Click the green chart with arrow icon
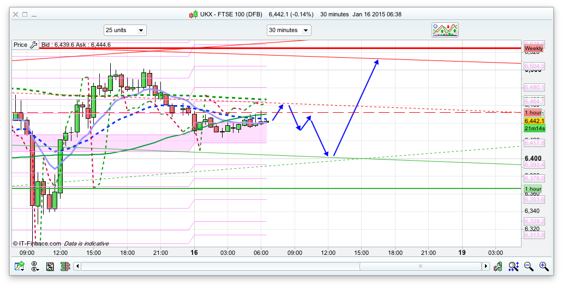Image resolution: width=563 pixels, height=287 pixels. click(20, 266)
